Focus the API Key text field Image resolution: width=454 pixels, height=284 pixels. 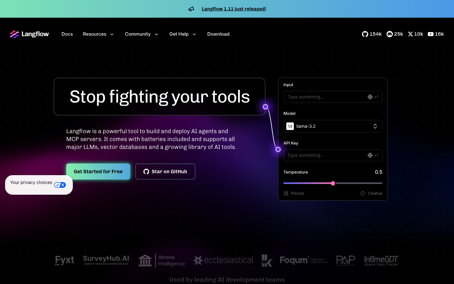pyautogui.click(x=333, y=155)
